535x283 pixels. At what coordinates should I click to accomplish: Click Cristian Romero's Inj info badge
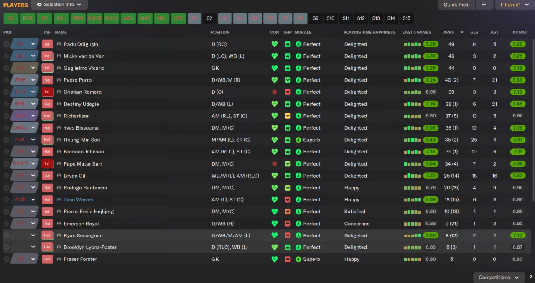47,92
